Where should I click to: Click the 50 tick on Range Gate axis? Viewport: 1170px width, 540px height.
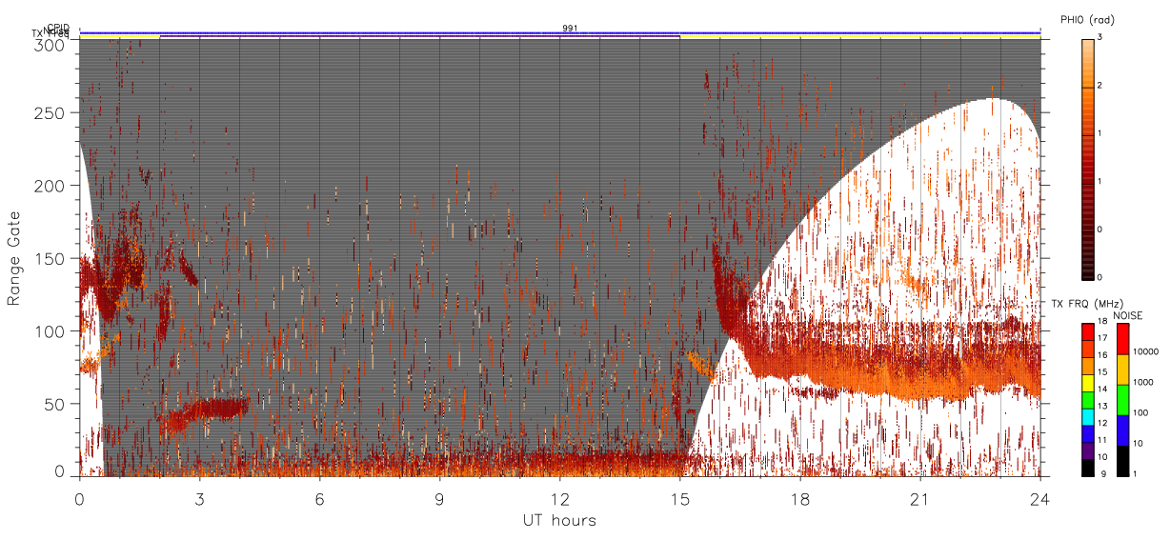[x=55, y=404]
